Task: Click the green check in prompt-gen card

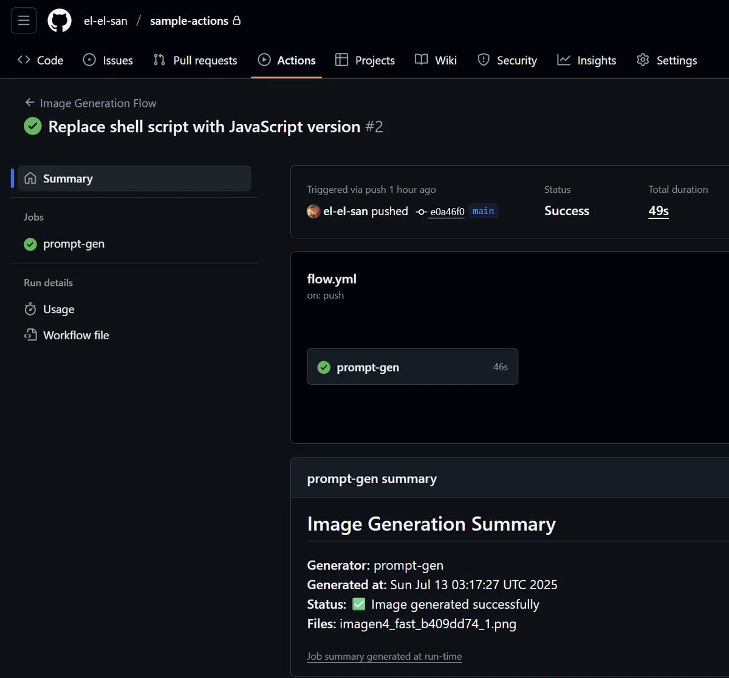Action: click(x=324, y=367)
